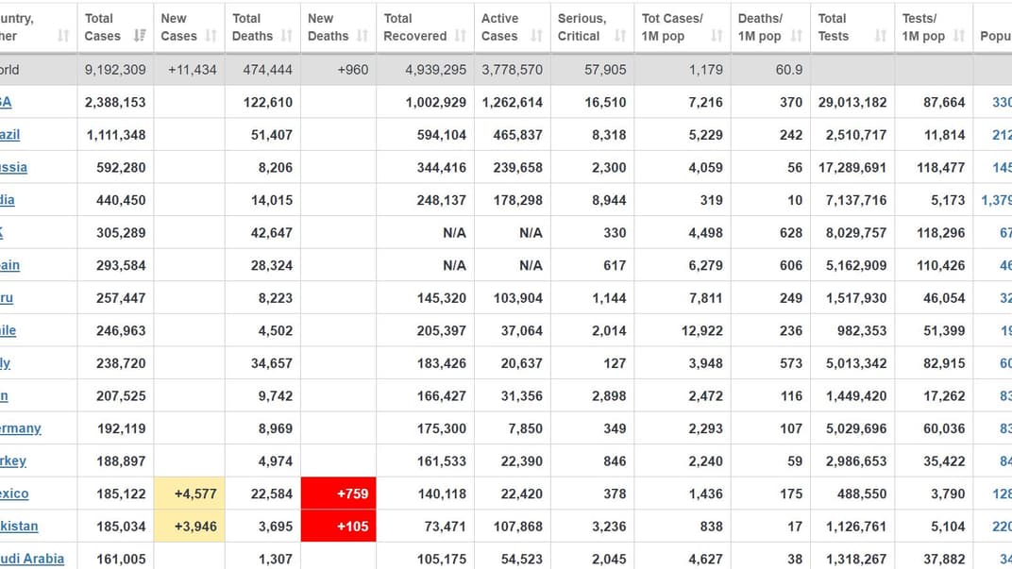Sort table using Total Deaths sort icon
The image size is (1012, 569).
coord(286,36)
